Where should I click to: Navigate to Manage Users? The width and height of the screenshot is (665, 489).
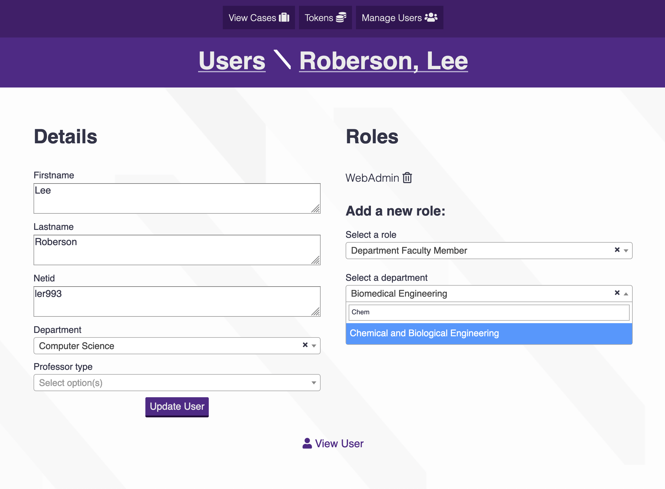tap(399, 17)
